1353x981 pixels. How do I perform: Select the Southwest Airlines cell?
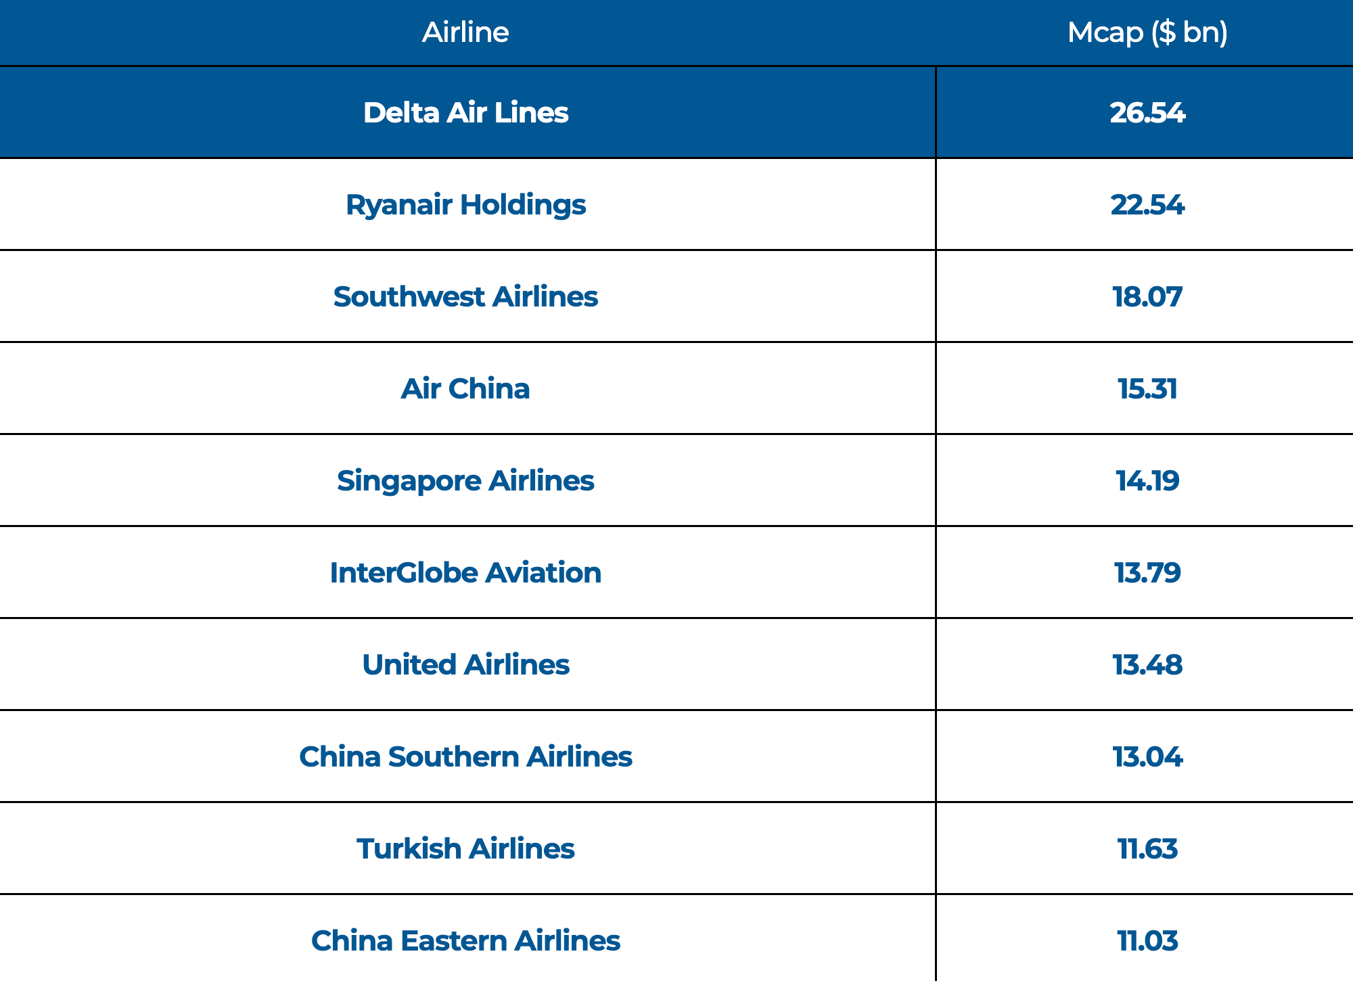[465, 296]
